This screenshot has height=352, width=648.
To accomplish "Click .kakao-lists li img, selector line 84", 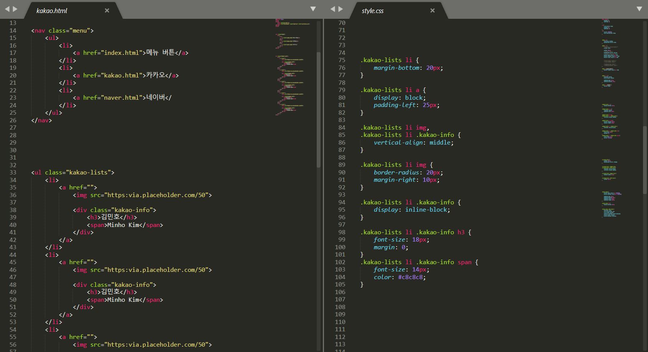I will pyautogui.click(x=395, y=128).
